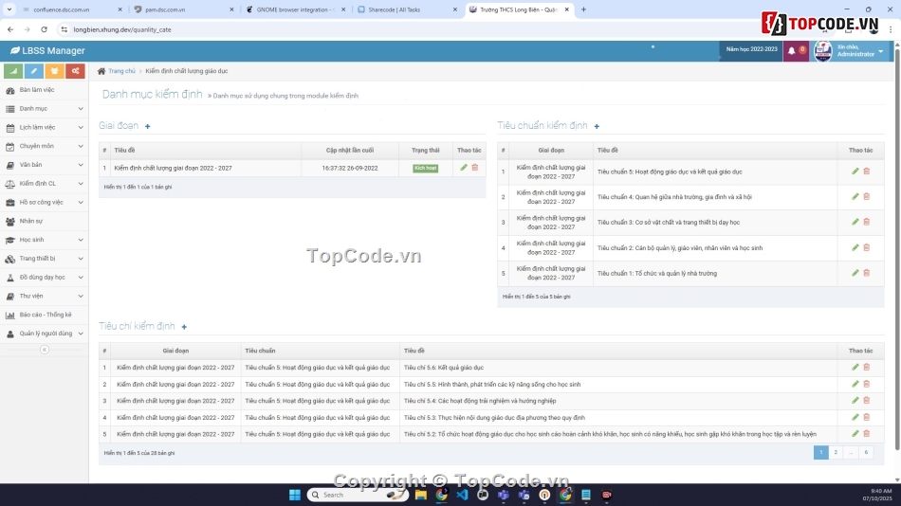Edit the Tiêu chí 5.6 row
This screenshot has height=506, width=901.
click(x=855, y=367)
